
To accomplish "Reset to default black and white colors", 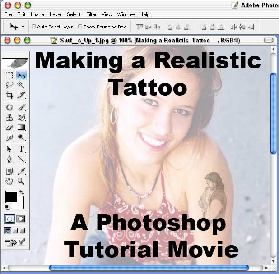I will pos(7,207).
